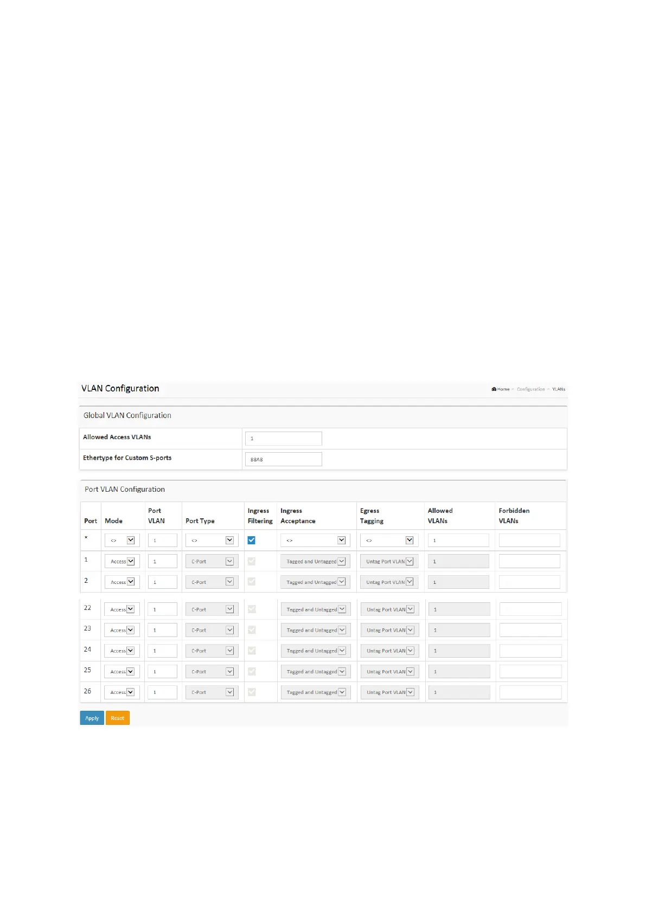Open the wildcard row Egress Tagging dropdown
This screenshot has width=646, height=913.
point(389,540)
